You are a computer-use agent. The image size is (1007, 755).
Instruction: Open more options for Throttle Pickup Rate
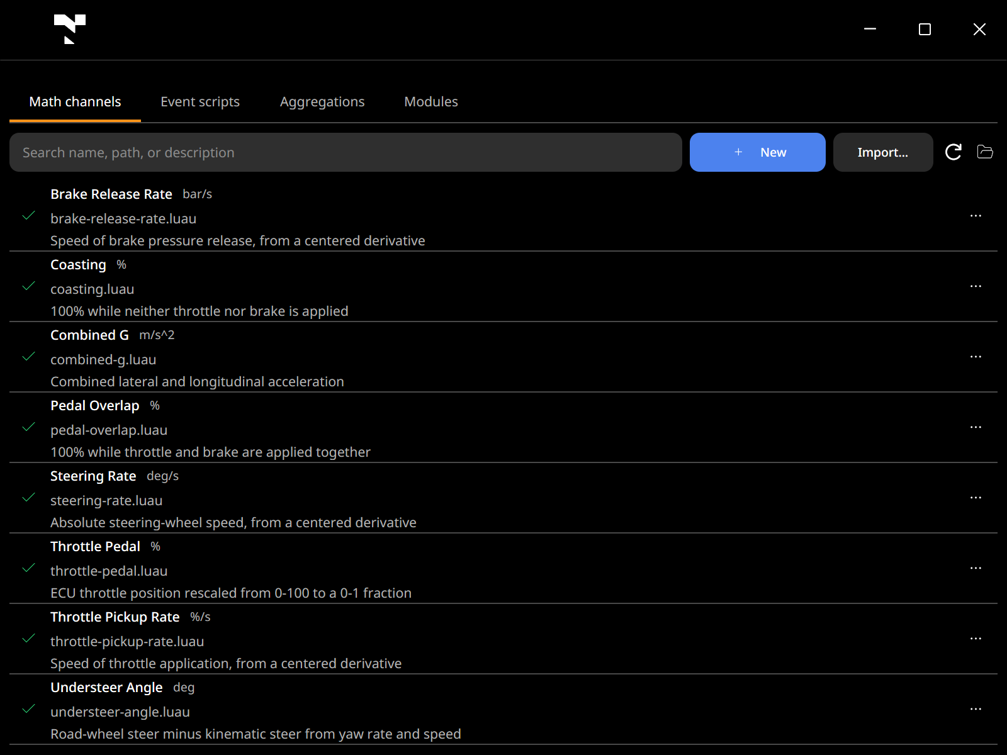tap(976, 639)
